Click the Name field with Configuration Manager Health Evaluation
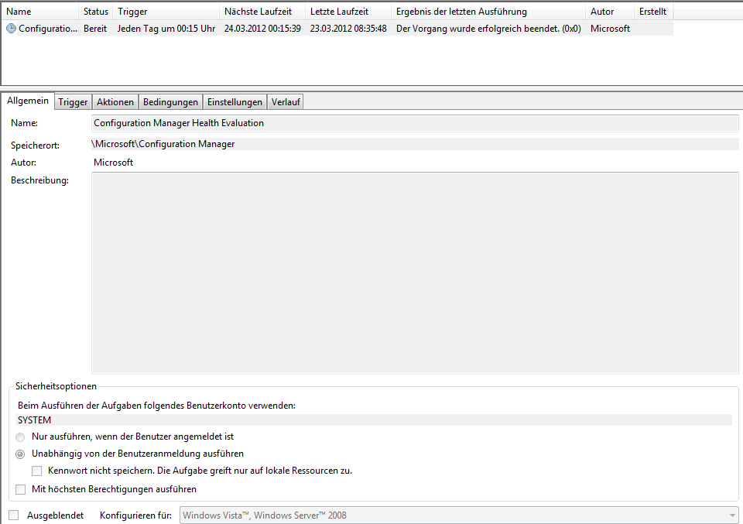 pos(415,123)
